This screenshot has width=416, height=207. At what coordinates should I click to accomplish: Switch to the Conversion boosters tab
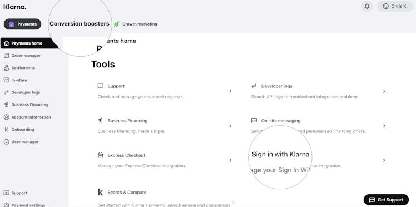[x=80, y=24]
